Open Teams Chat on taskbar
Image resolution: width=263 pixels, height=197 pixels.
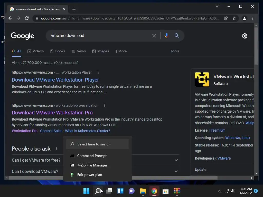[x=132, y=191]
